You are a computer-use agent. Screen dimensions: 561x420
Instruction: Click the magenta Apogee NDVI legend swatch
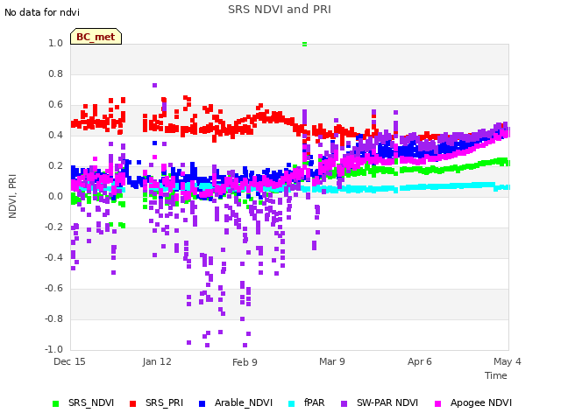point(437,403)
